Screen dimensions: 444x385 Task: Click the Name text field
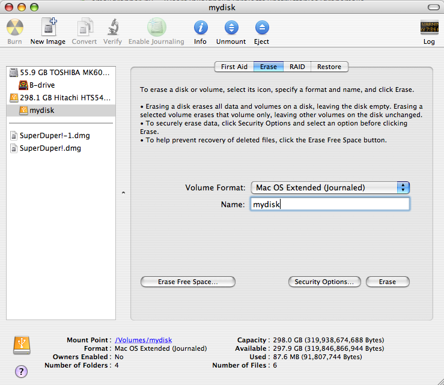pos(330,204)
